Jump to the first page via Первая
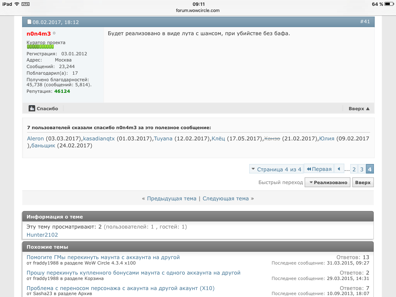 319,169
